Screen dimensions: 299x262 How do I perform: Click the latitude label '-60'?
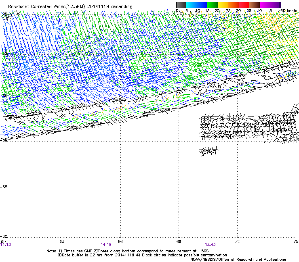click(4, 237)
